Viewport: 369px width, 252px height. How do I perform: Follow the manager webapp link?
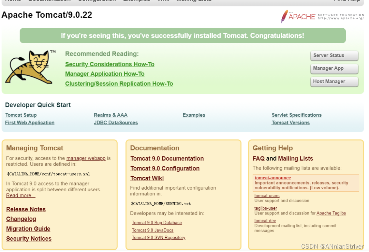pyautogui.click(x=86, y=158)
